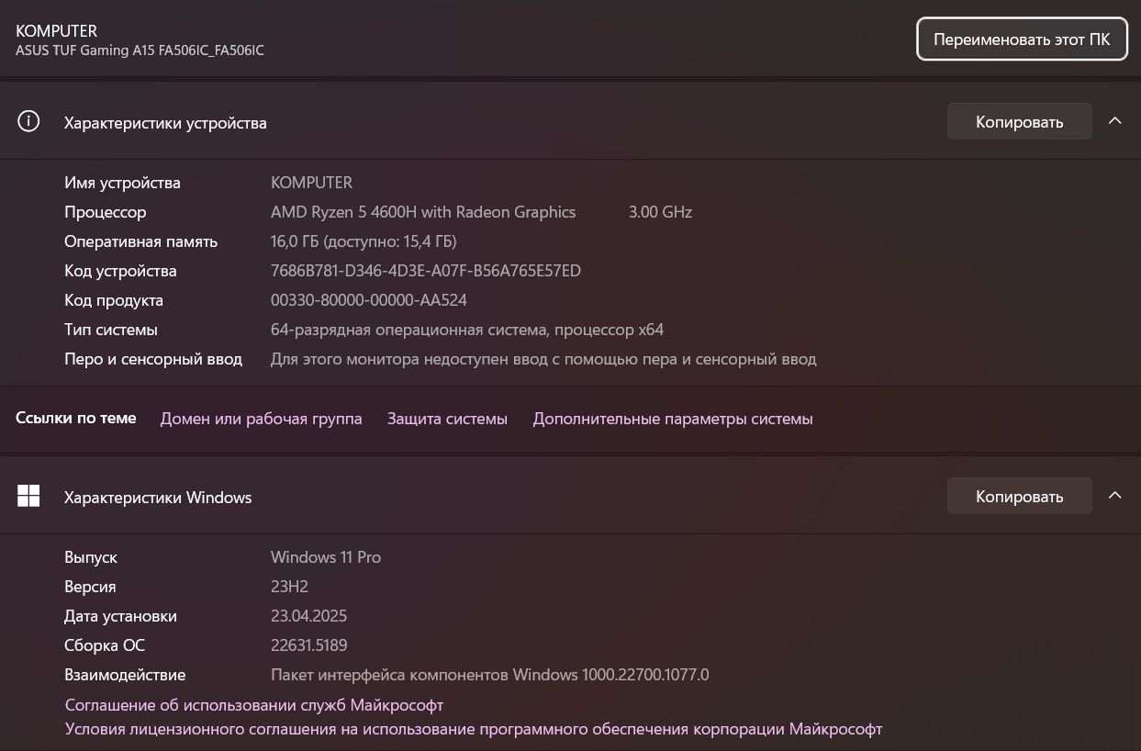Click the Переименовать этот ПК button
This screenshot has height=751, width=1141.
[1022, 39]
